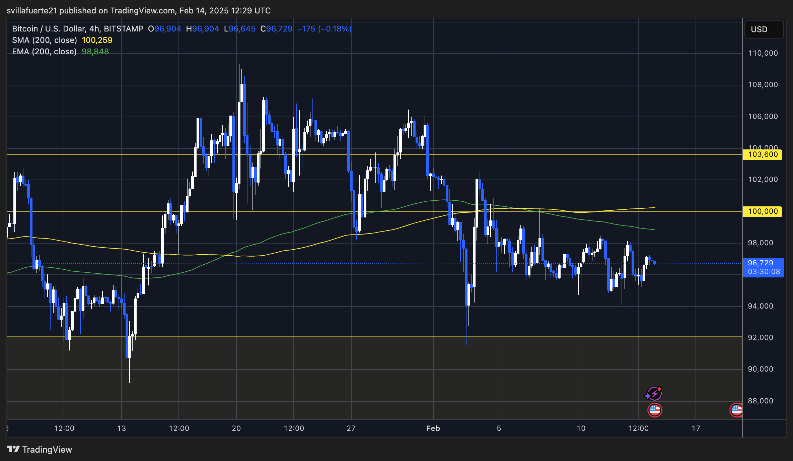Click the US flag event marker beside the price scale
The width and height of the screenshot is (793, 461).
(736, 409)
